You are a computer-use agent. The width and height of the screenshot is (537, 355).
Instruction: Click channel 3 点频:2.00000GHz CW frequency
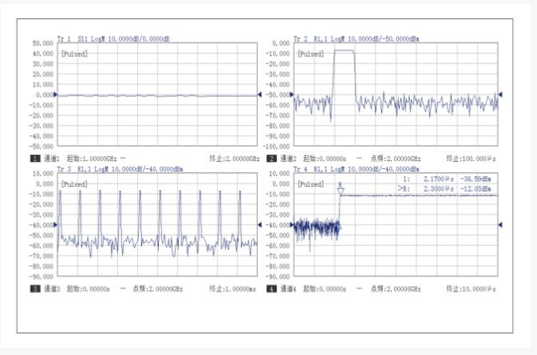pos(158,289)
